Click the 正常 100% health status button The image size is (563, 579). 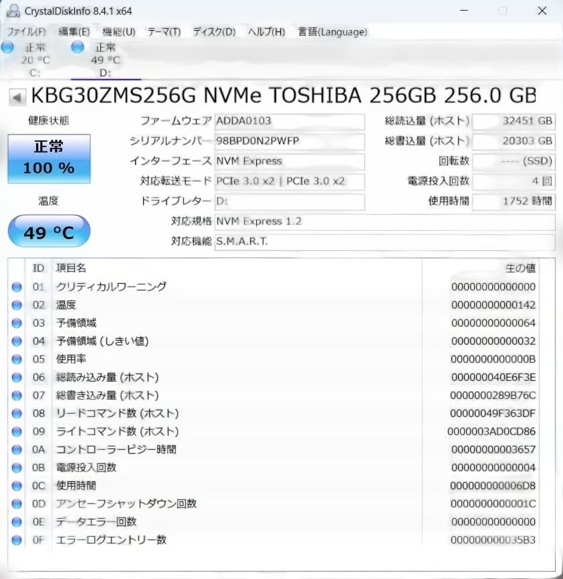point(48,159)
